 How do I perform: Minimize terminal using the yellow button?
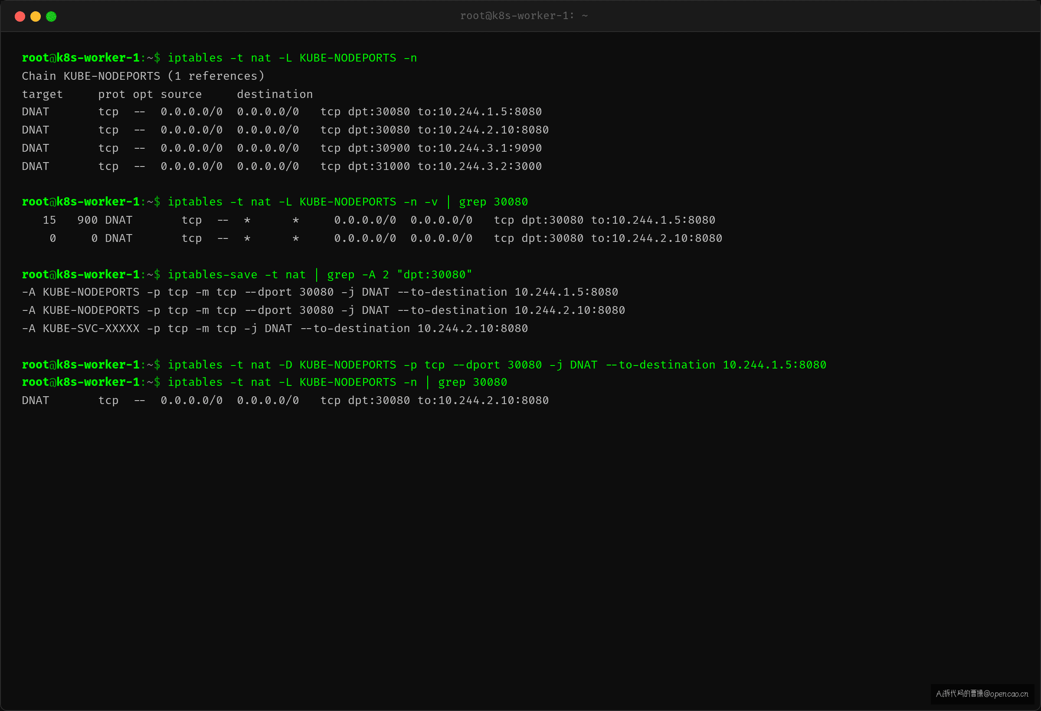point(36,16)
